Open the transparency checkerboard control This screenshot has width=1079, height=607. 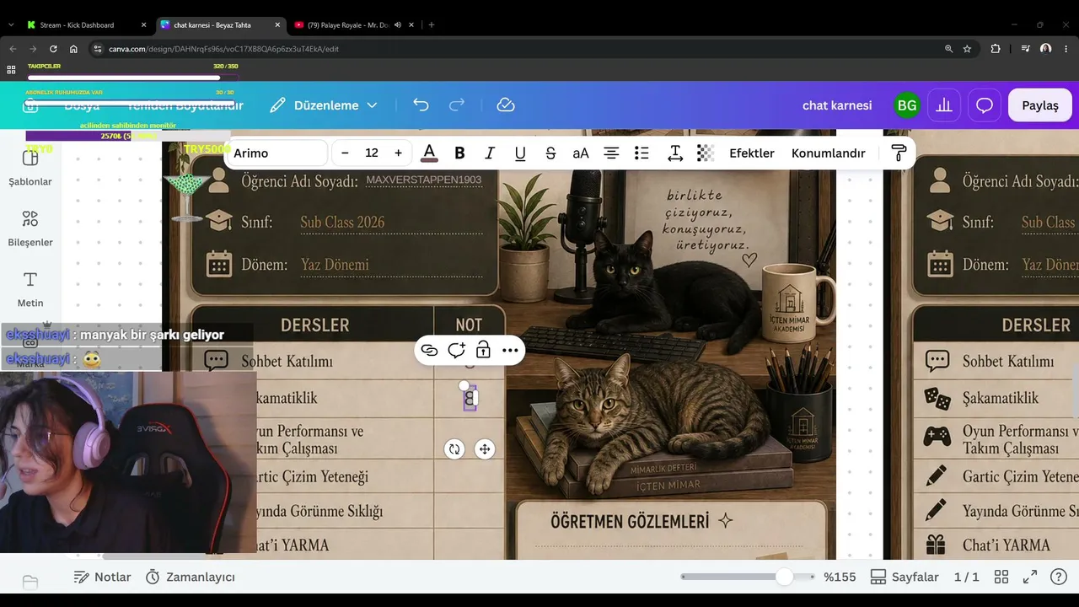tap(706, 153)
